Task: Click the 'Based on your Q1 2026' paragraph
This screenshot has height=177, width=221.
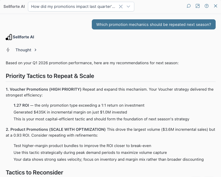Action: coord(92,63)
